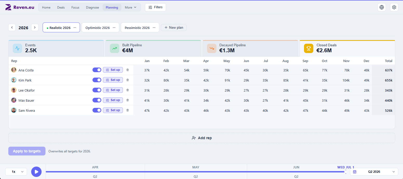
Task: Open the Q2 2026 period dropdown
Action: 374,172
